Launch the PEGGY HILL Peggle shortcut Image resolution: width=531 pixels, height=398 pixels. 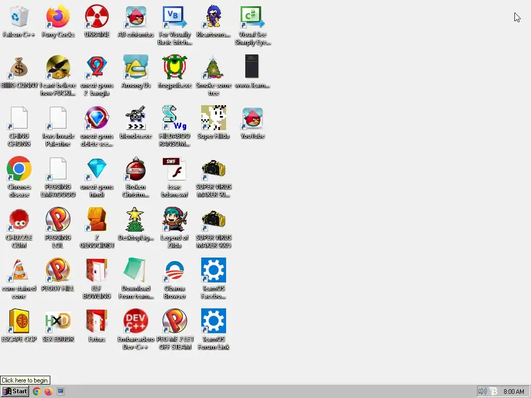point(58,270)
